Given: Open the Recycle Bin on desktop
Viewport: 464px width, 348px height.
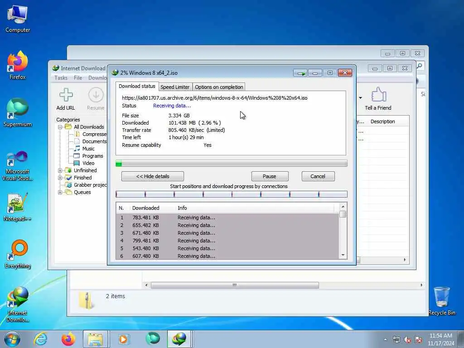Looking at the screenshot, I should 441,301.
